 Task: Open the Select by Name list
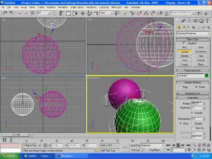[61, 13]
